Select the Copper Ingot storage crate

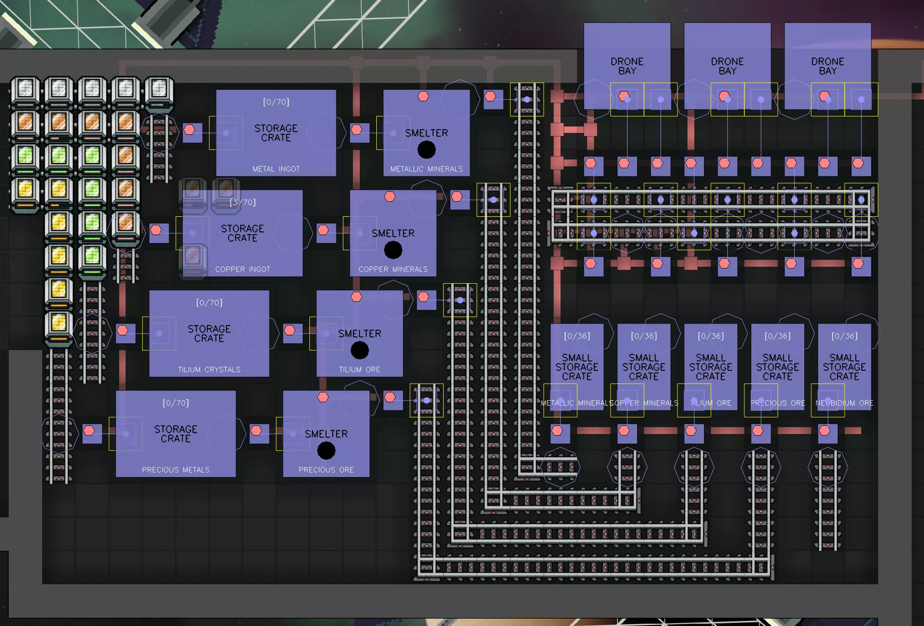coord(242,233)
